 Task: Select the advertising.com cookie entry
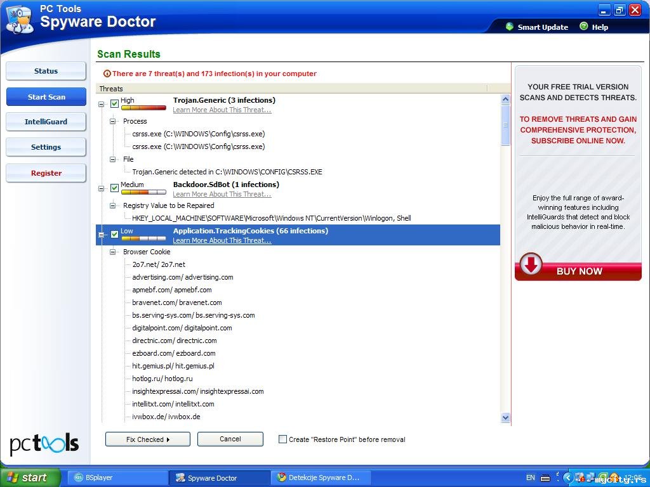click(x=183, y=278)
